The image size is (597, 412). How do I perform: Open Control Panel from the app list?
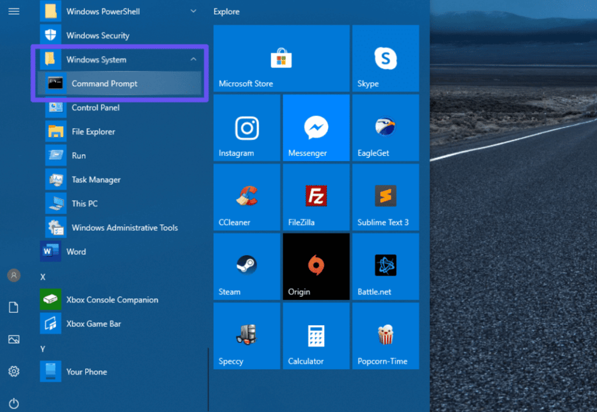tap(96, 108)
